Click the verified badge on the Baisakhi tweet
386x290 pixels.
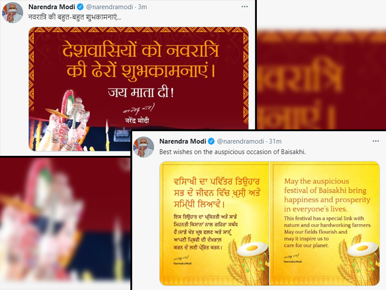pyautogui.click(x=211, y=141)
